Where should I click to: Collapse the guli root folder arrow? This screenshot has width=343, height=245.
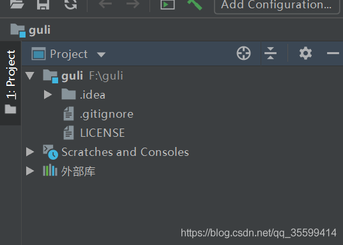tap(30, 76)
